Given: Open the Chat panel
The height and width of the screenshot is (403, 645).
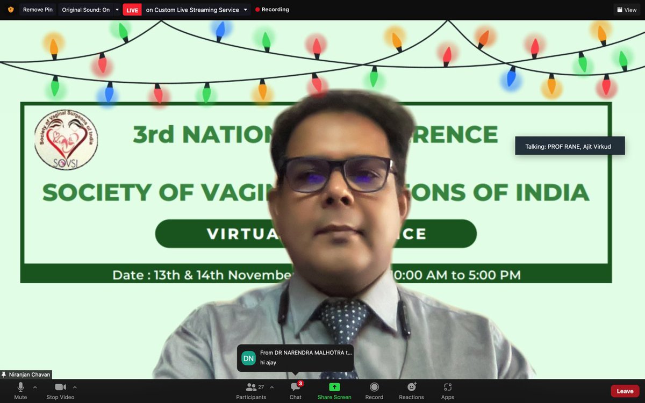Looking at the screenshot, I should [296, 391].
